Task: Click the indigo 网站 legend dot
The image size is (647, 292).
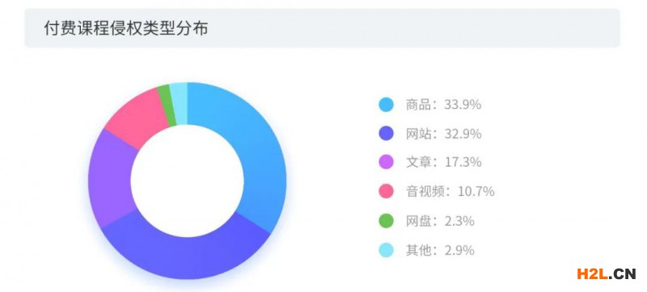Action: 386,134
